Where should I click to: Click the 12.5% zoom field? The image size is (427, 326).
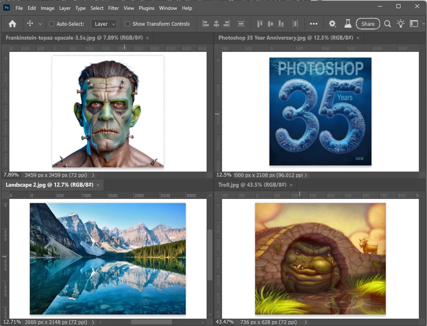224,175
